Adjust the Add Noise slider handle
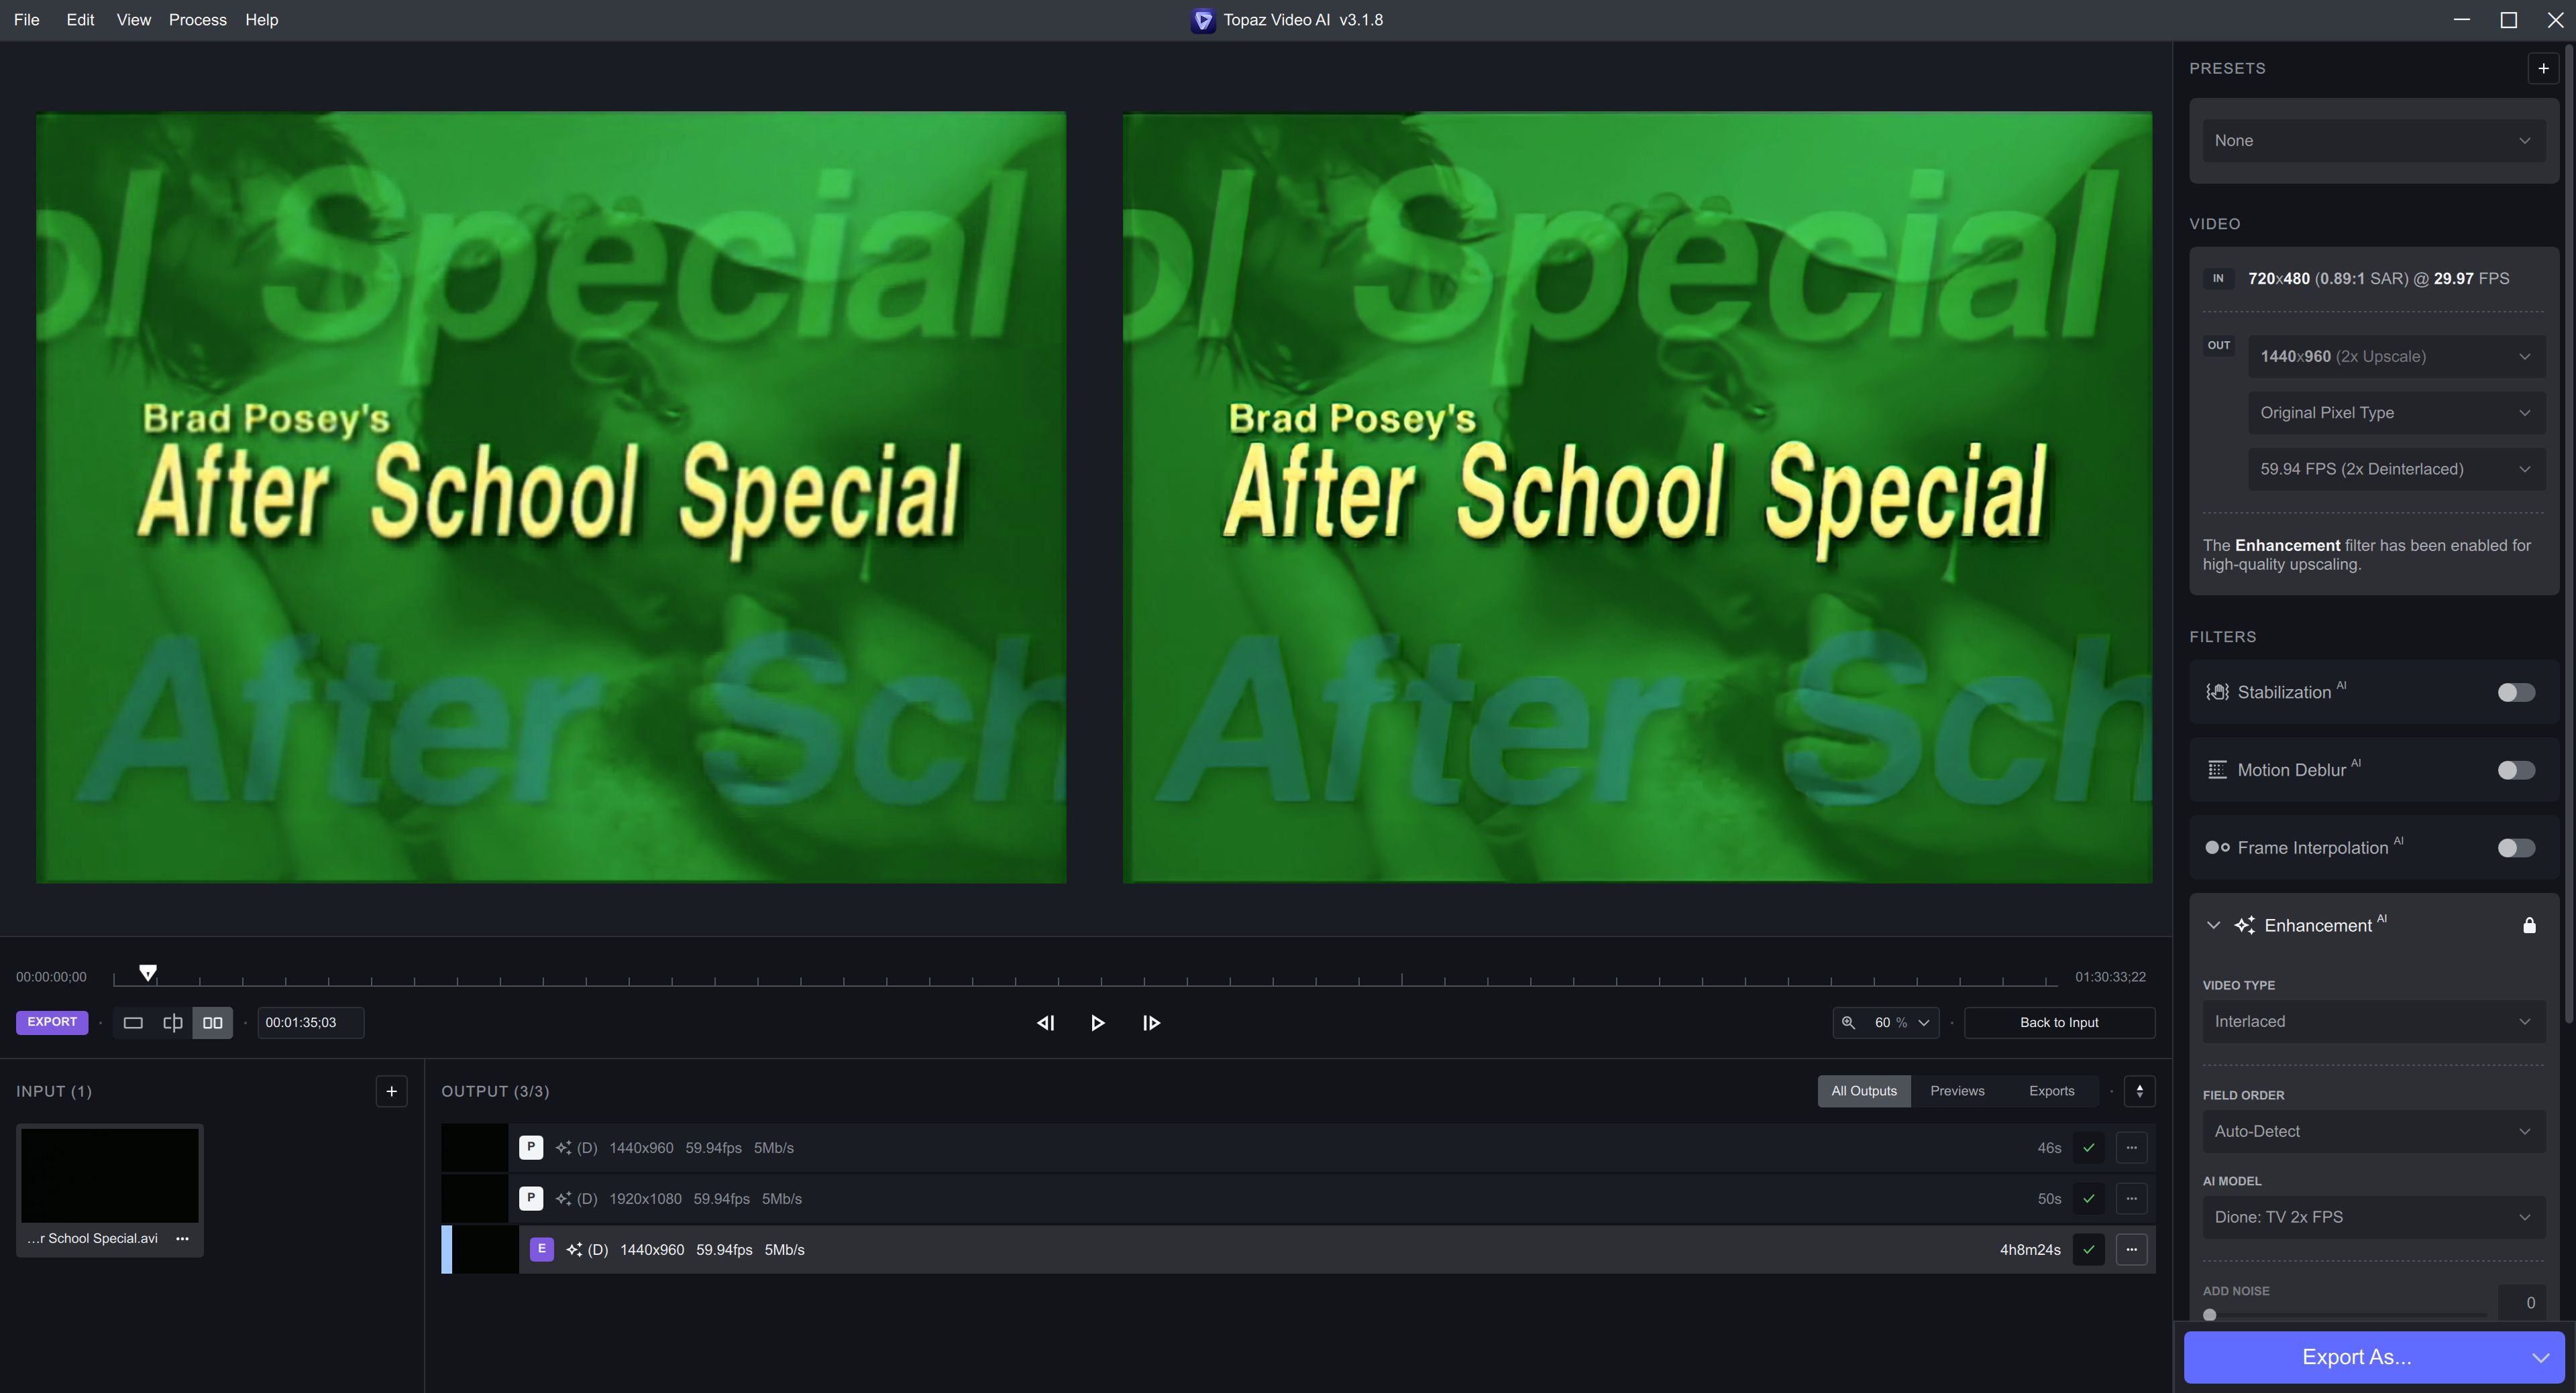 (2210, 1315)
